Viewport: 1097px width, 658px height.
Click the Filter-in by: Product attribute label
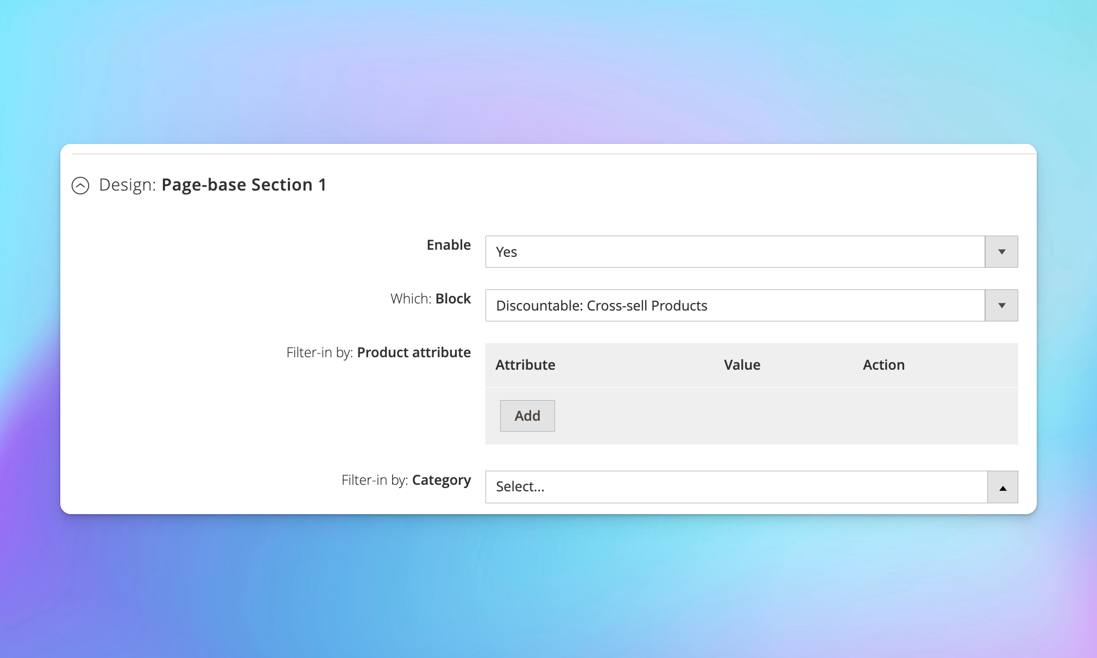point(379,353)
